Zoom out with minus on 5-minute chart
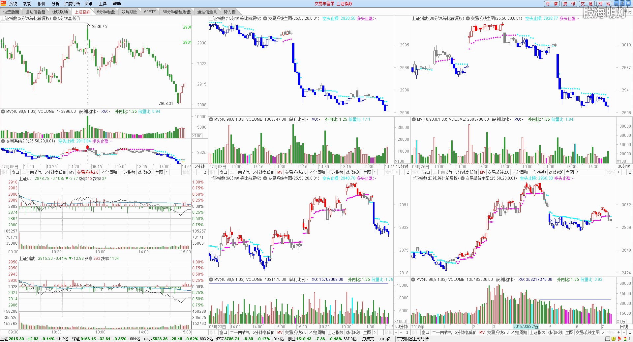 [199, 172]
